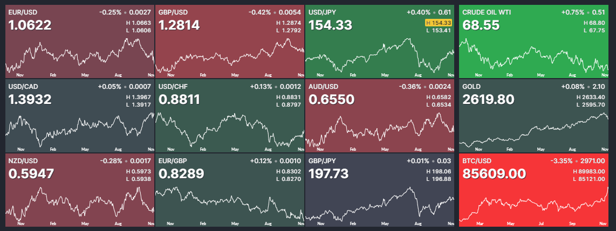The width and height of the screenshot is (616, 231).
Task: Click the EUR/USD symbol label
Action: 22,12
